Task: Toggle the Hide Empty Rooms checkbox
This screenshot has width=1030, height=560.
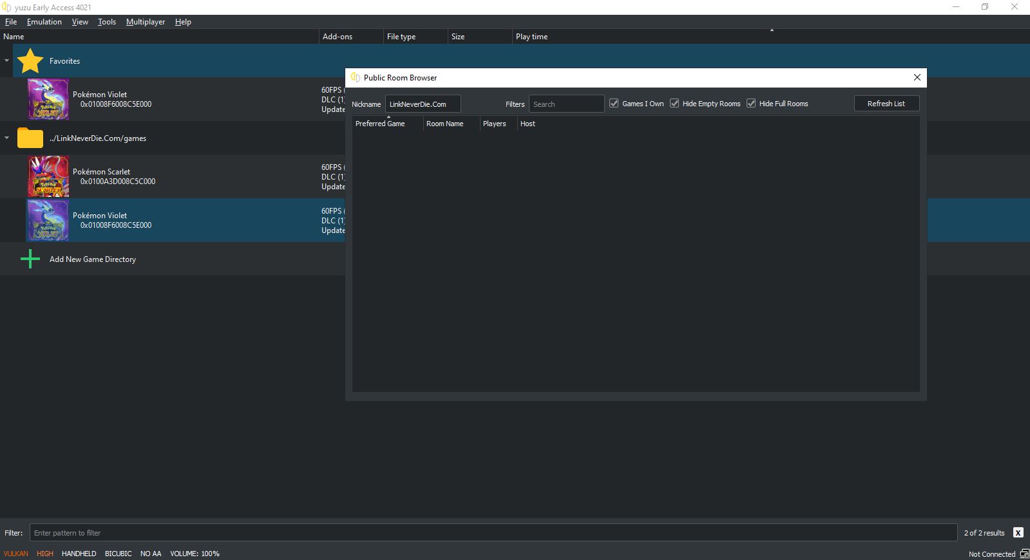Action: coord(674,104)
